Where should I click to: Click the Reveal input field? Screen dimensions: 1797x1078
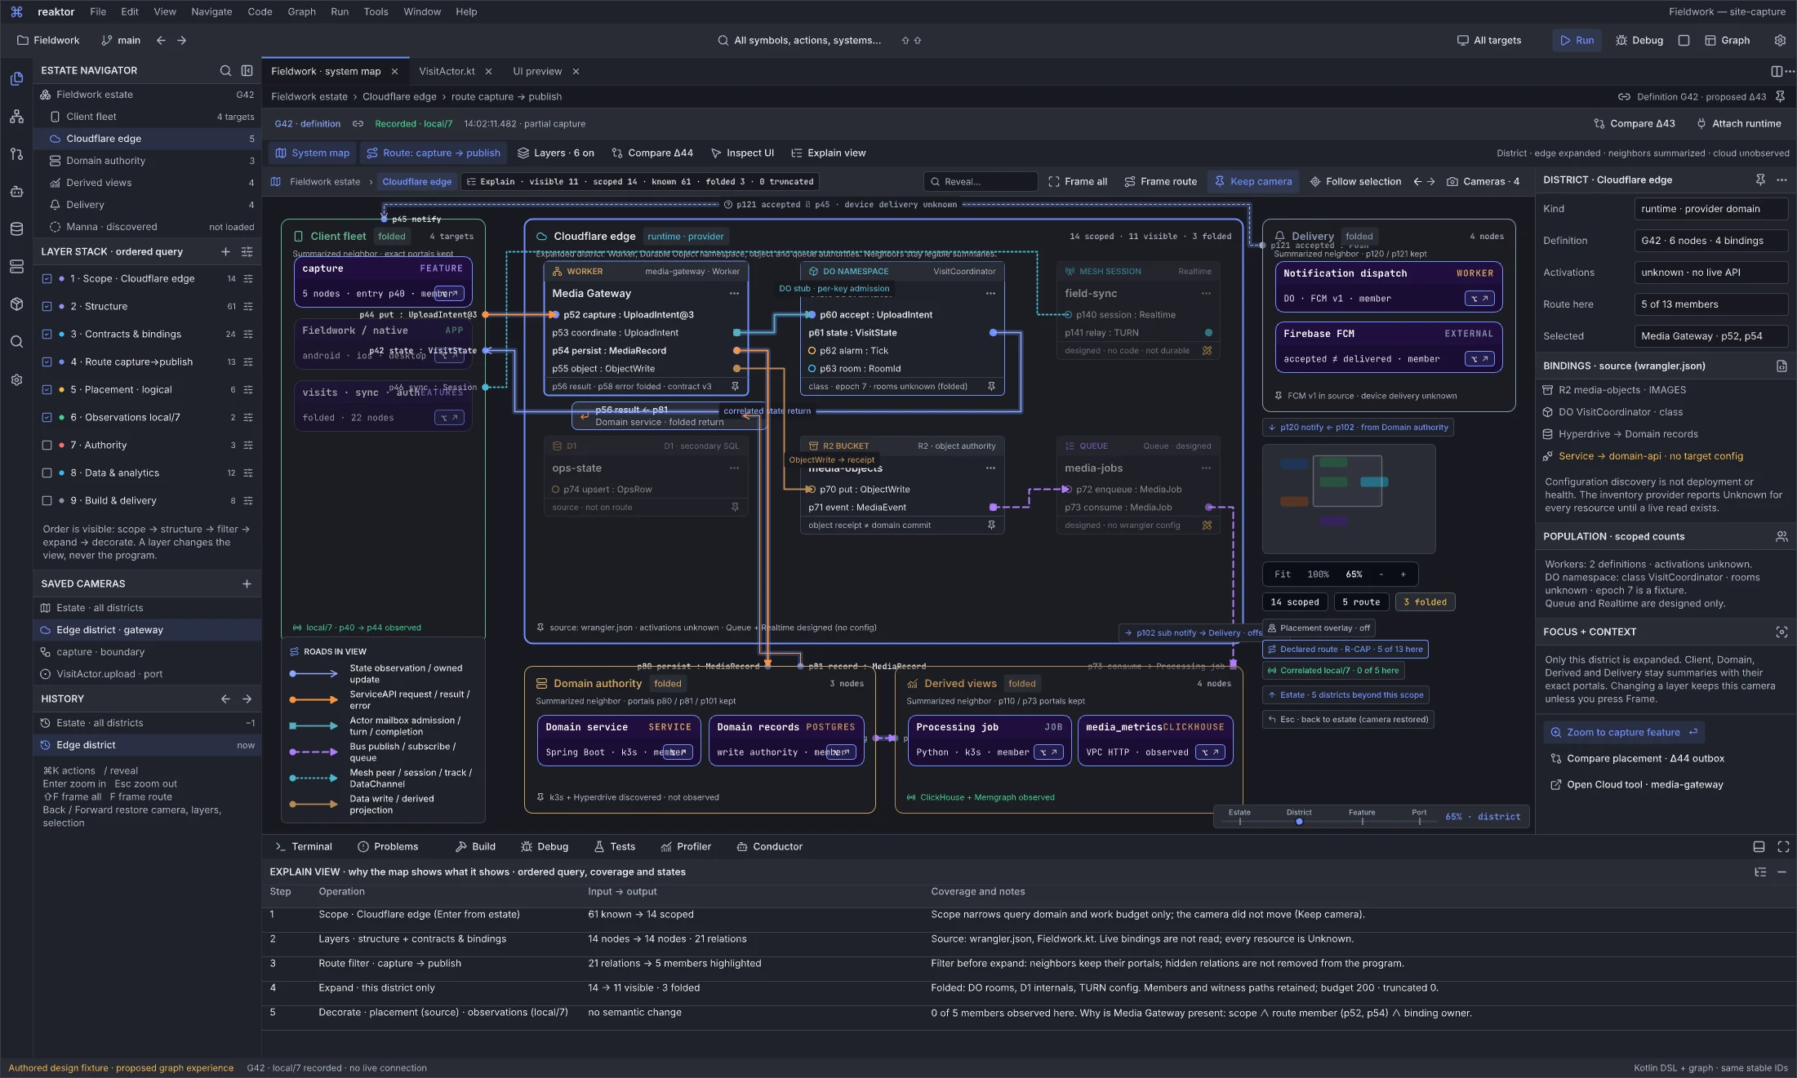point(981,181)
